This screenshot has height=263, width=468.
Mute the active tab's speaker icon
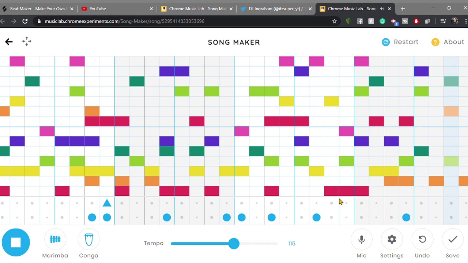[382, 9]
